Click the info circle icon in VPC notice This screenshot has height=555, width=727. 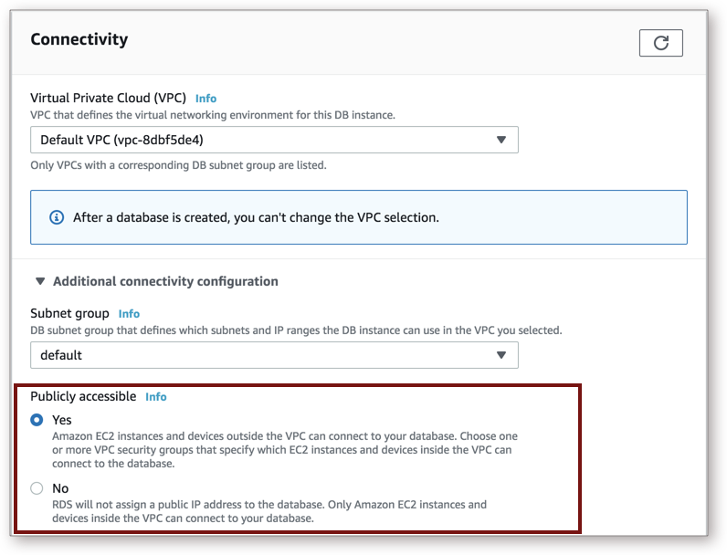[x=57, y=217]
